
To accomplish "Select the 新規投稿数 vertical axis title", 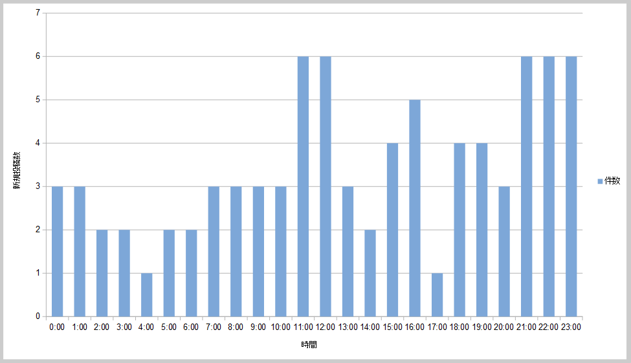I will [18, 170].
